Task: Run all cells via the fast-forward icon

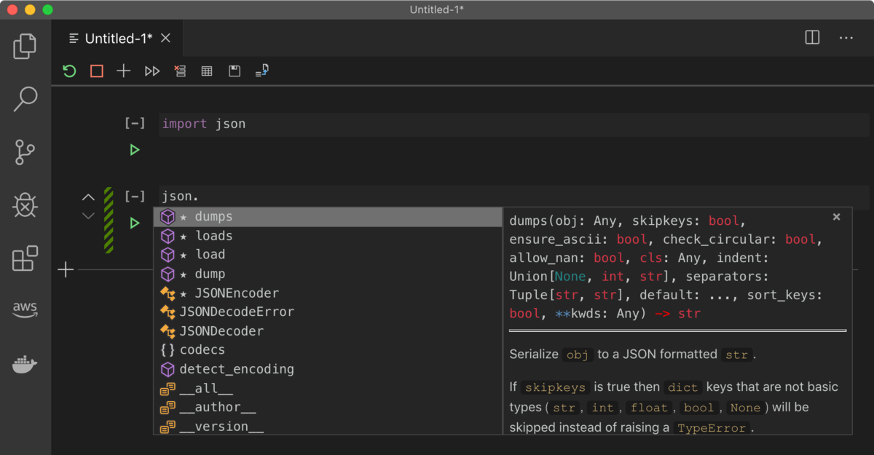Action: pos(151,71)
